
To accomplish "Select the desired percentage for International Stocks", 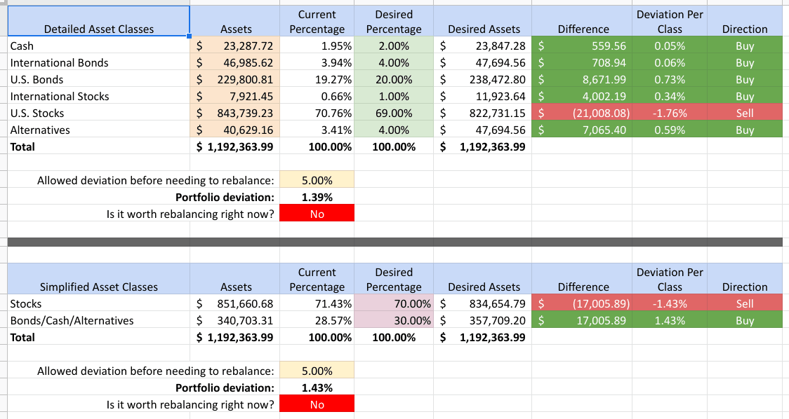I will pyautogui.click(x=394, y=96).
